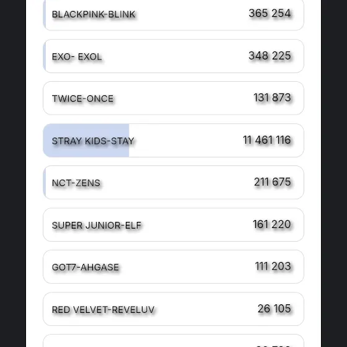Click the 131 873 vote count
The height and width of the screenshot is (347, 347).
pos(272,98)
